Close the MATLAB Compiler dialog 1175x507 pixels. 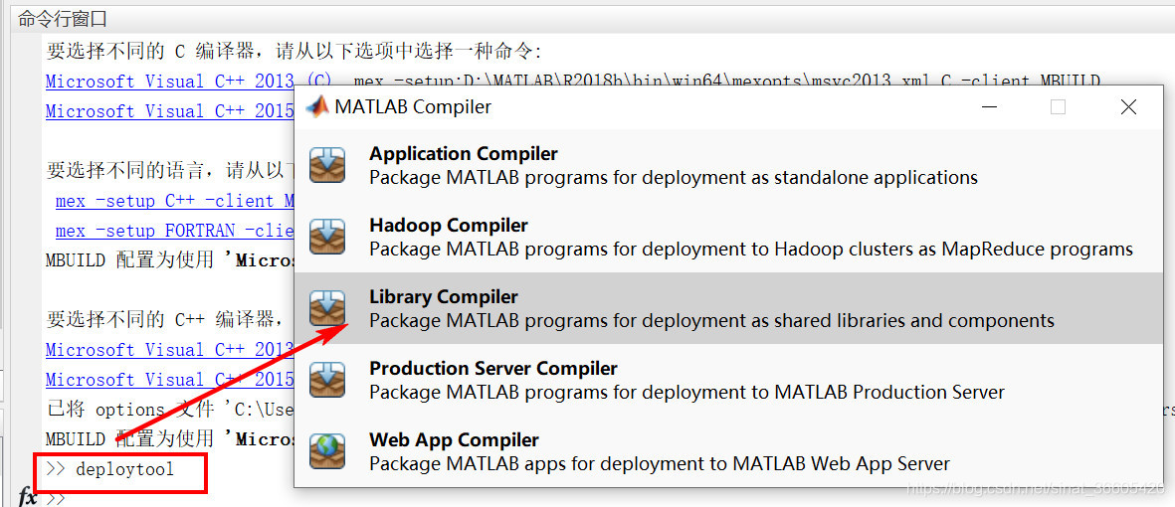pyautogui.click(x=1128, y=107)
